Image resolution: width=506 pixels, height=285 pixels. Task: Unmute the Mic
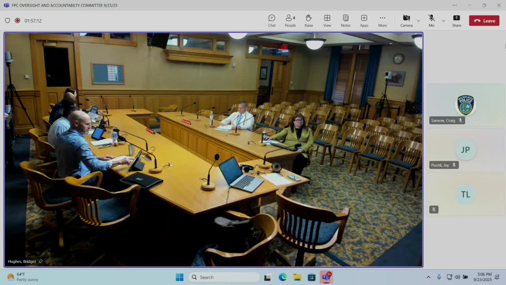point(431,21)
